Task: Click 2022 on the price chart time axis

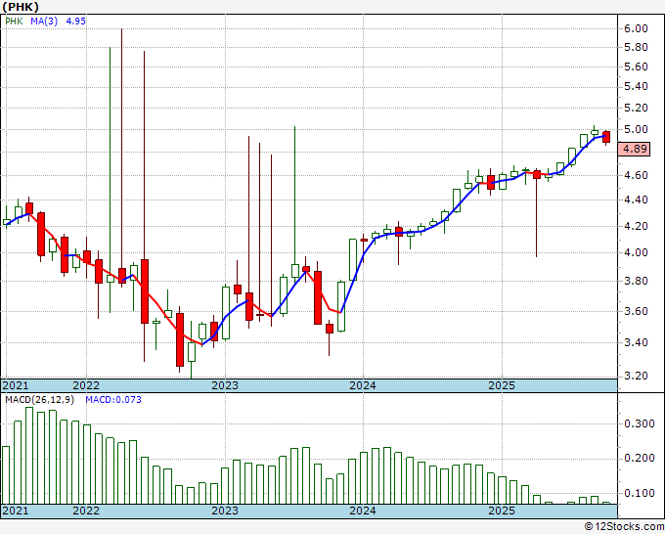Action: click(86, 385)
